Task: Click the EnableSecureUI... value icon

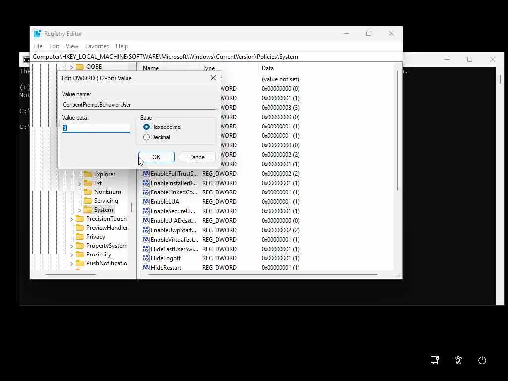Action: click(146, 211)
